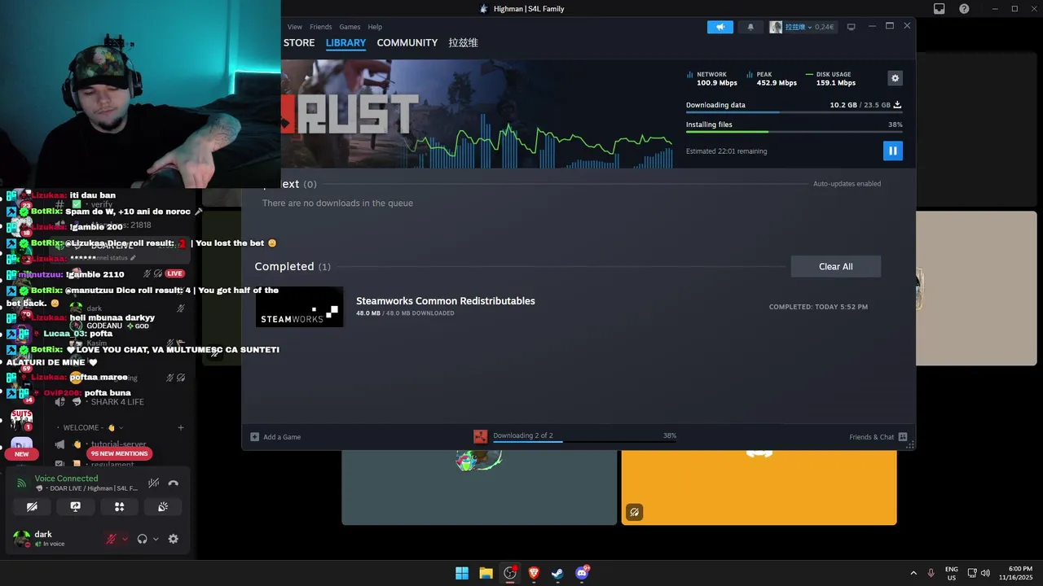Click 95 NEW MENTIONS pill

coord(119,453)
